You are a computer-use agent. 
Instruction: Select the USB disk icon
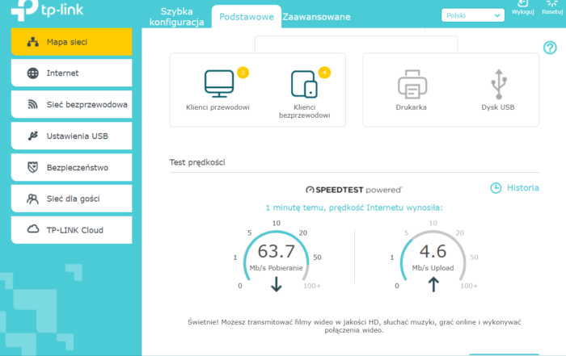[496, 84]
